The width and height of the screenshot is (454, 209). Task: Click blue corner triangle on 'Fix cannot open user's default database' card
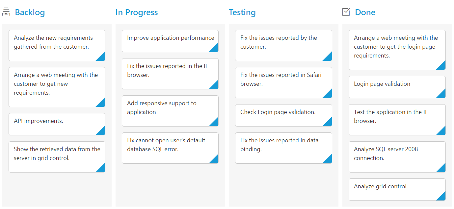tap(215, 160)
